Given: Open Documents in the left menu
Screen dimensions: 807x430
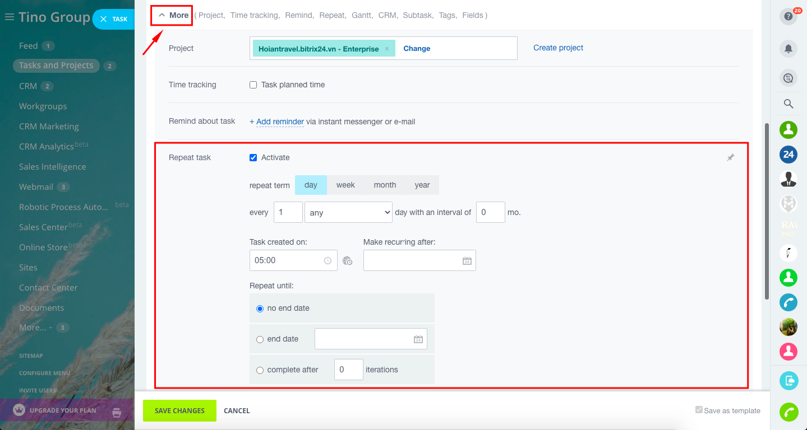Looking at the screenshot, I should coord(41,308).
